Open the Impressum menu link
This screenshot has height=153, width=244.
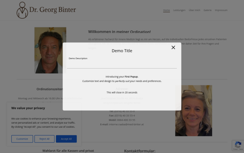coord(221,10)
